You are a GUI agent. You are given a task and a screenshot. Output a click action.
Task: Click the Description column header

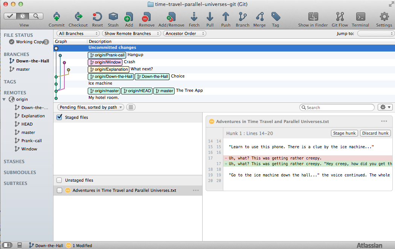[100, 41]
